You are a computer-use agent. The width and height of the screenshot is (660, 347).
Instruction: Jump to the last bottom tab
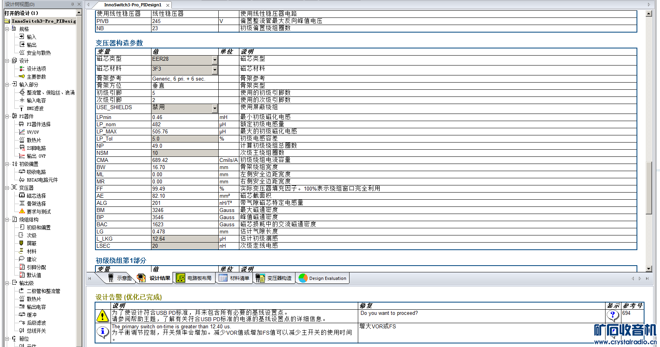(647, 278)
